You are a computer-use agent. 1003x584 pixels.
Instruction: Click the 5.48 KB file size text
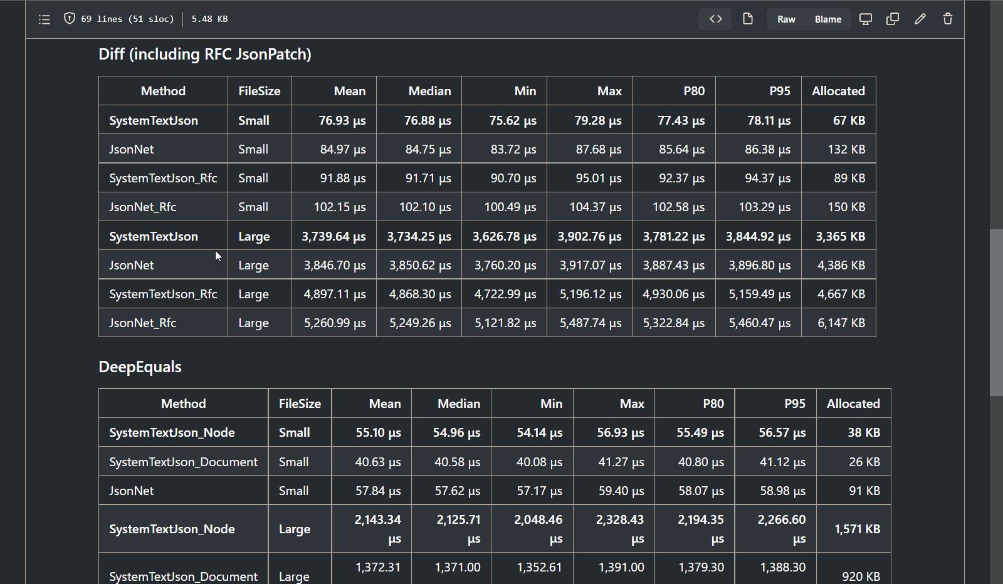pos(209,19)
